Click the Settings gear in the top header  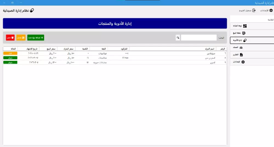coord(271,10)
